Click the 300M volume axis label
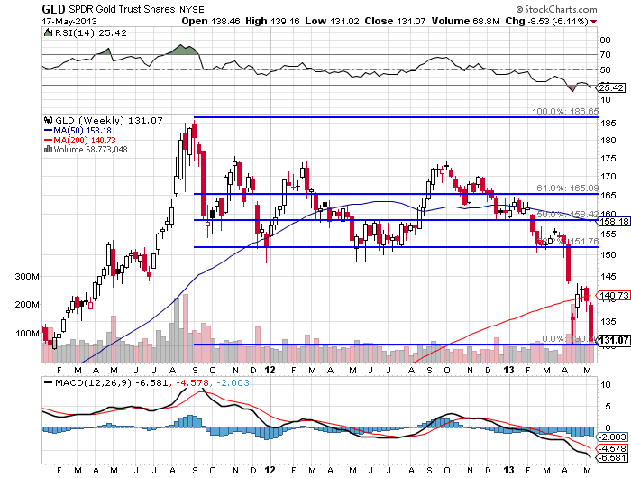This screenshot has height=478, width=631. [27, 277]
